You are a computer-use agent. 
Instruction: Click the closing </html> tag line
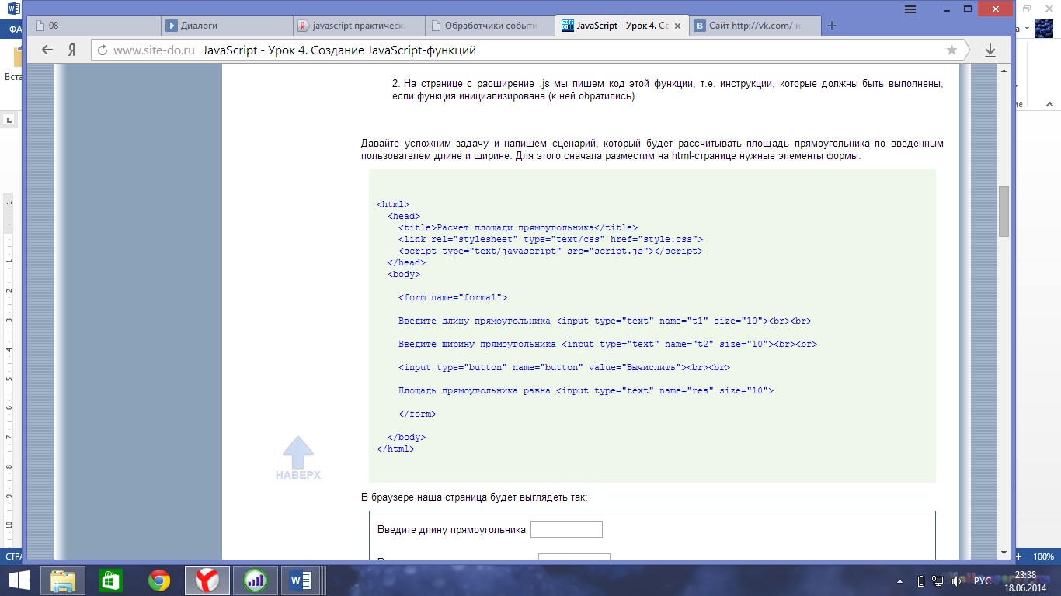[x=396, y=449]
